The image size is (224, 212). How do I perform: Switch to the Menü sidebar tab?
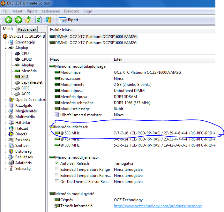[x=8, y=29]
